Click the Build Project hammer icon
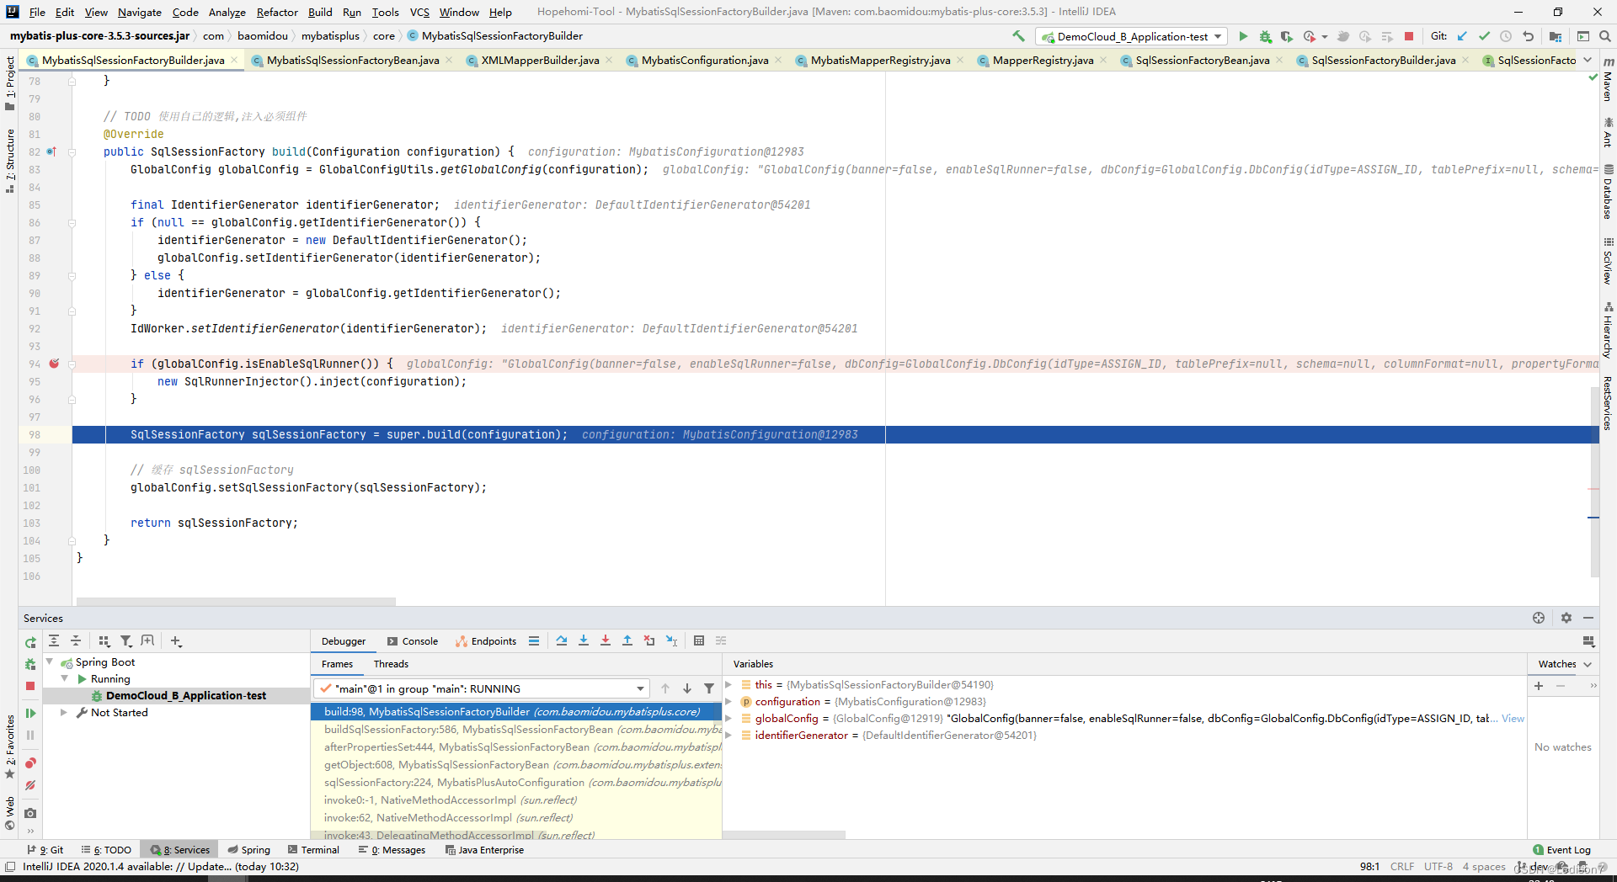Screen dimensions: 1617x882 point(1019,36)
